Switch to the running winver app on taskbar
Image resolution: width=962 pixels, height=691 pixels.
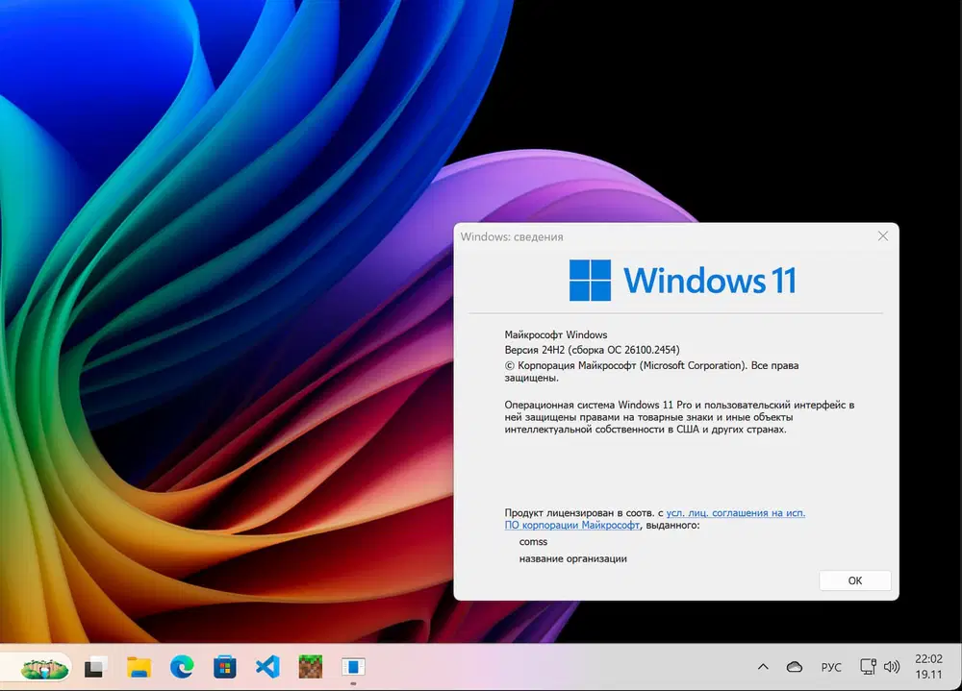click(x=353, y=666)
